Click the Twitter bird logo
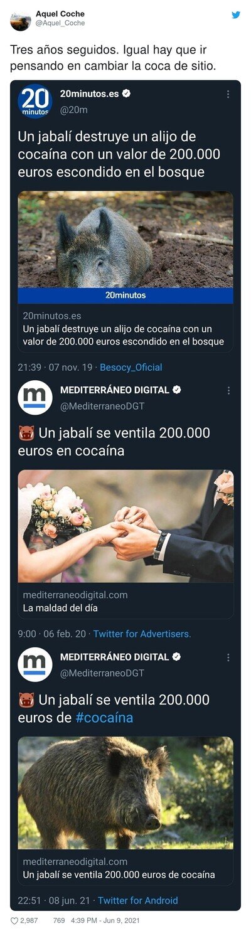 [x=236, y=15]
